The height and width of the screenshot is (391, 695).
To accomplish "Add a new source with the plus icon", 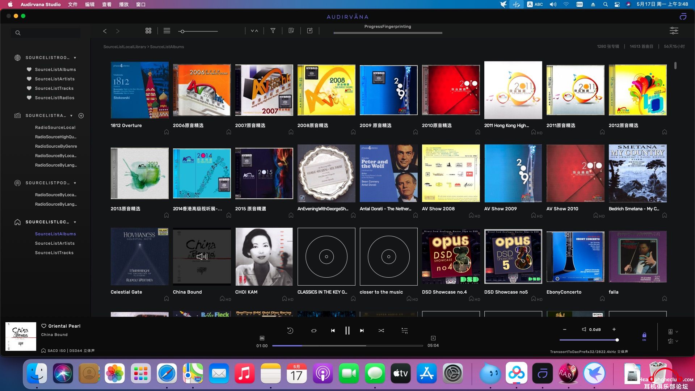I will point(81,116).
